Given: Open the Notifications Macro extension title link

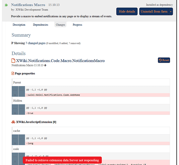Looking at the screenshot, I should point(28,5).
